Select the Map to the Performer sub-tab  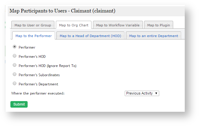point(34,36)
